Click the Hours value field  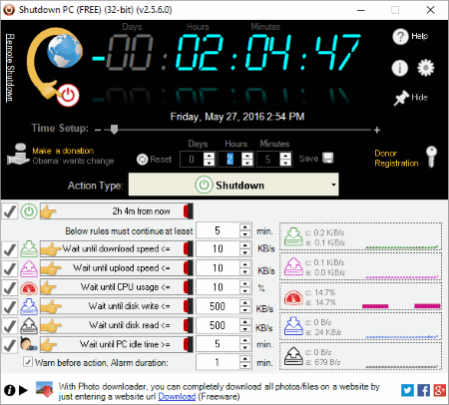tap(229, 160)
